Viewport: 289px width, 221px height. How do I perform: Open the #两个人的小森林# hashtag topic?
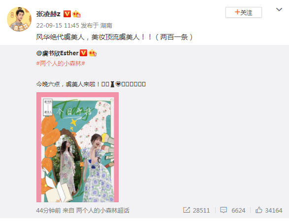tap(61, 64)
